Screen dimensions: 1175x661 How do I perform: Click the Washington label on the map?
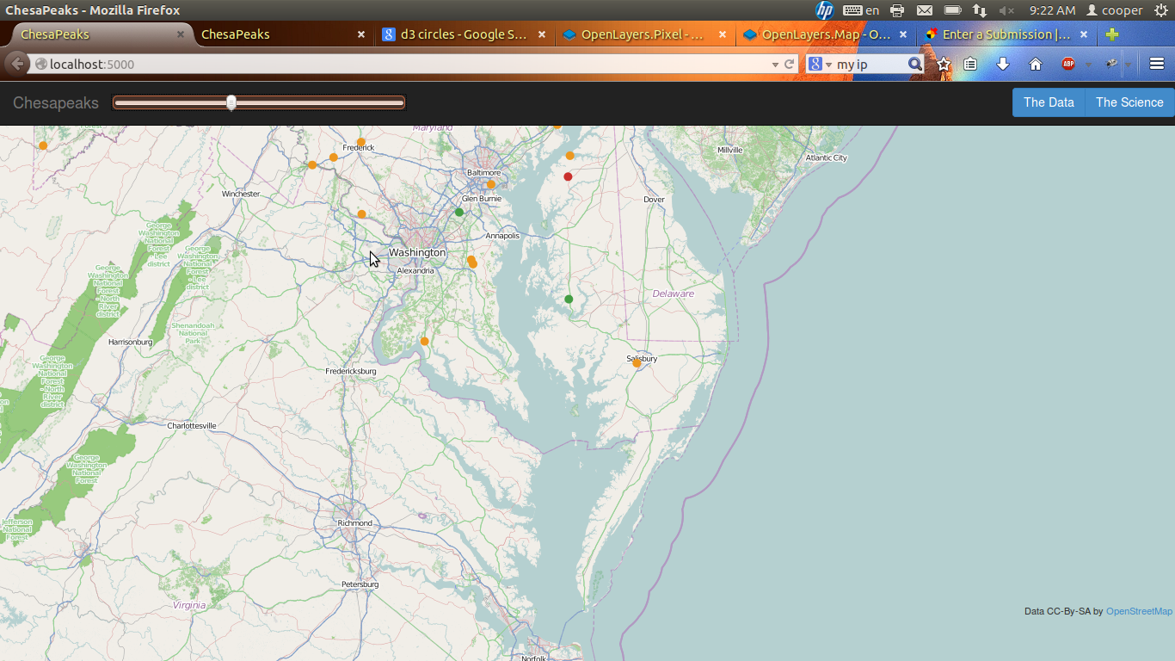[x=417, y=252]
